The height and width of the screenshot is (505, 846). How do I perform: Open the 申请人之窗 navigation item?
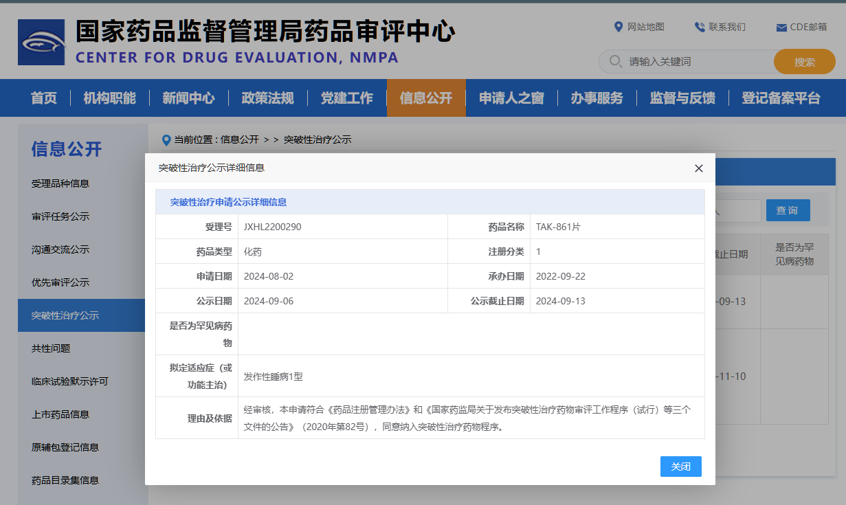511,98
